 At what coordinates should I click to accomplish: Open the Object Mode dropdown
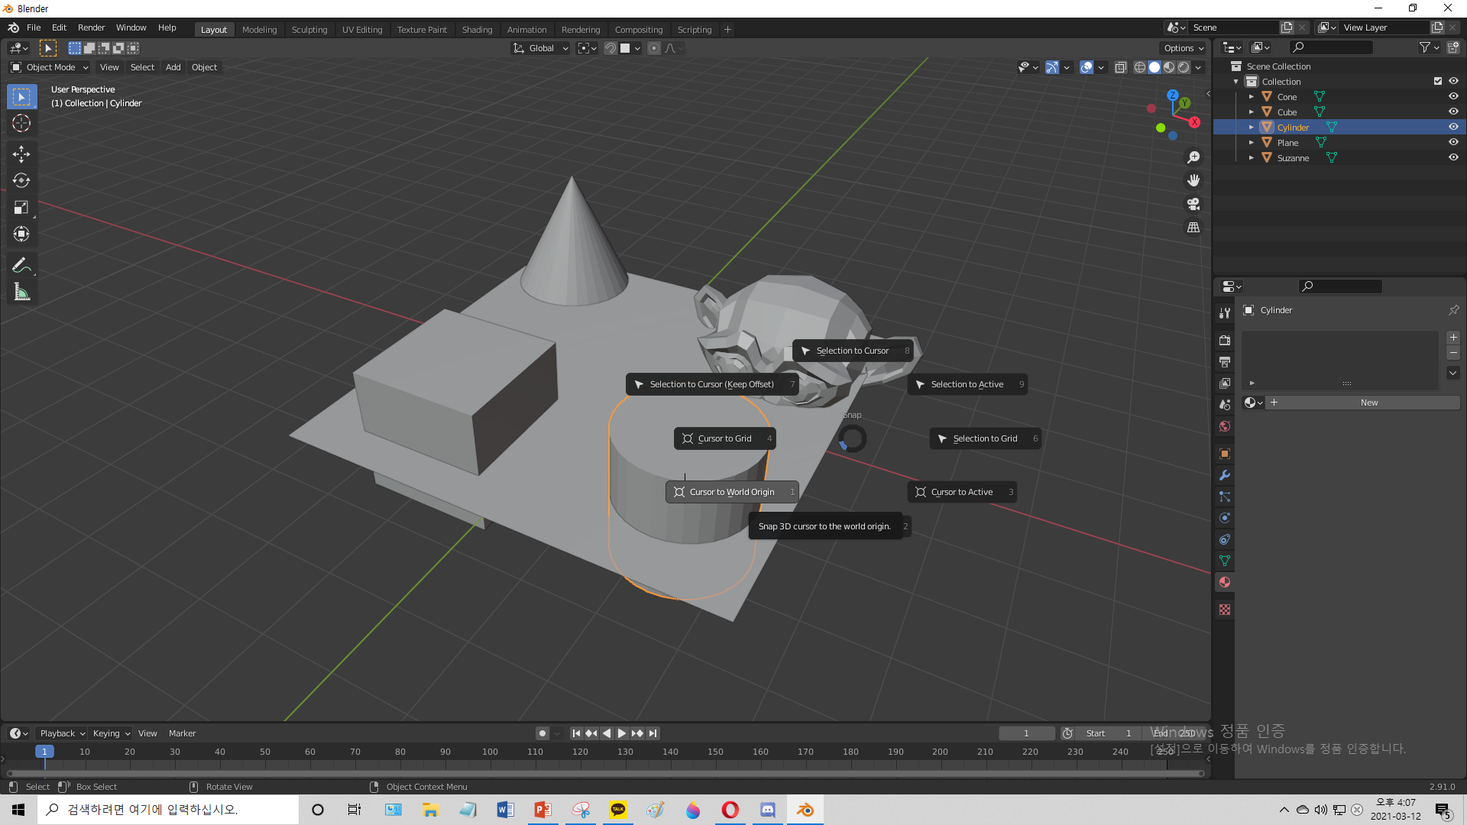[50, 67]
